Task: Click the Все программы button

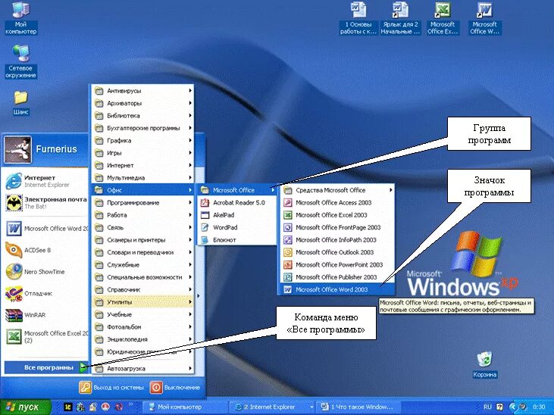Action: point(46,367)
